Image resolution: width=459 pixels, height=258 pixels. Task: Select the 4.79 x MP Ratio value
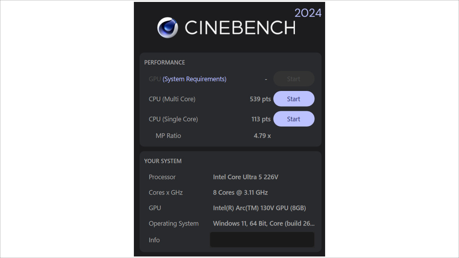(x=262, y=136)
